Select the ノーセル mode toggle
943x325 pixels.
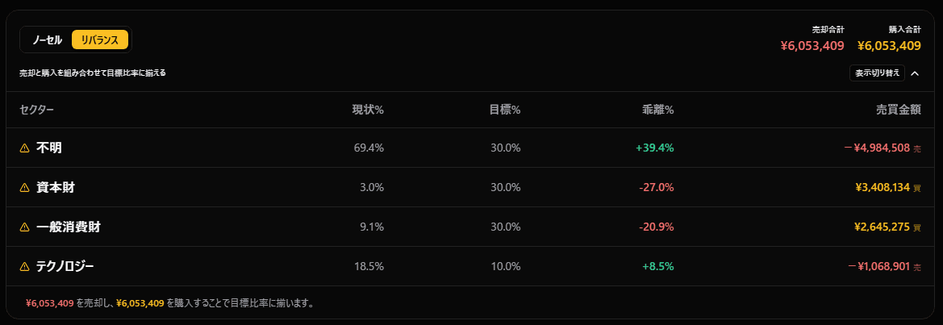[x=48, y=40]
